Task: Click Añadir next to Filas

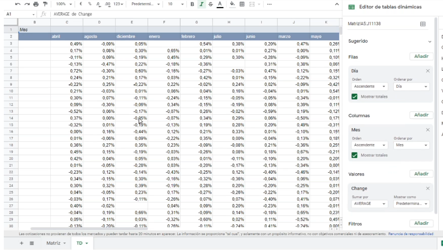Action: tap(421, 56)
